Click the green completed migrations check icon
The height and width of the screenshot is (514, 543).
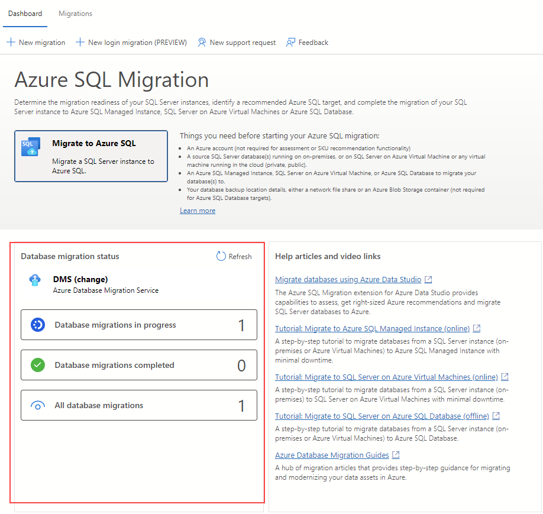[x=38, y=365]
